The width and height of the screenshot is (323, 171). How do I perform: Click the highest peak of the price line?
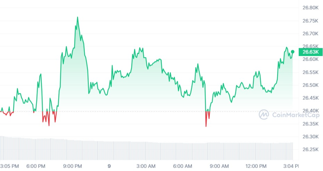77,17
